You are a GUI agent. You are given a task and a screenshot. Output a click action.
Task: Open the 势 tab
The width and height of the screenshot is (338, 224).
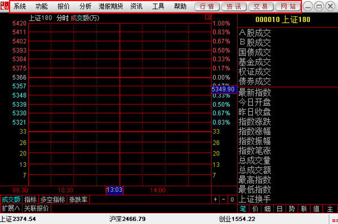pos(292,209)
